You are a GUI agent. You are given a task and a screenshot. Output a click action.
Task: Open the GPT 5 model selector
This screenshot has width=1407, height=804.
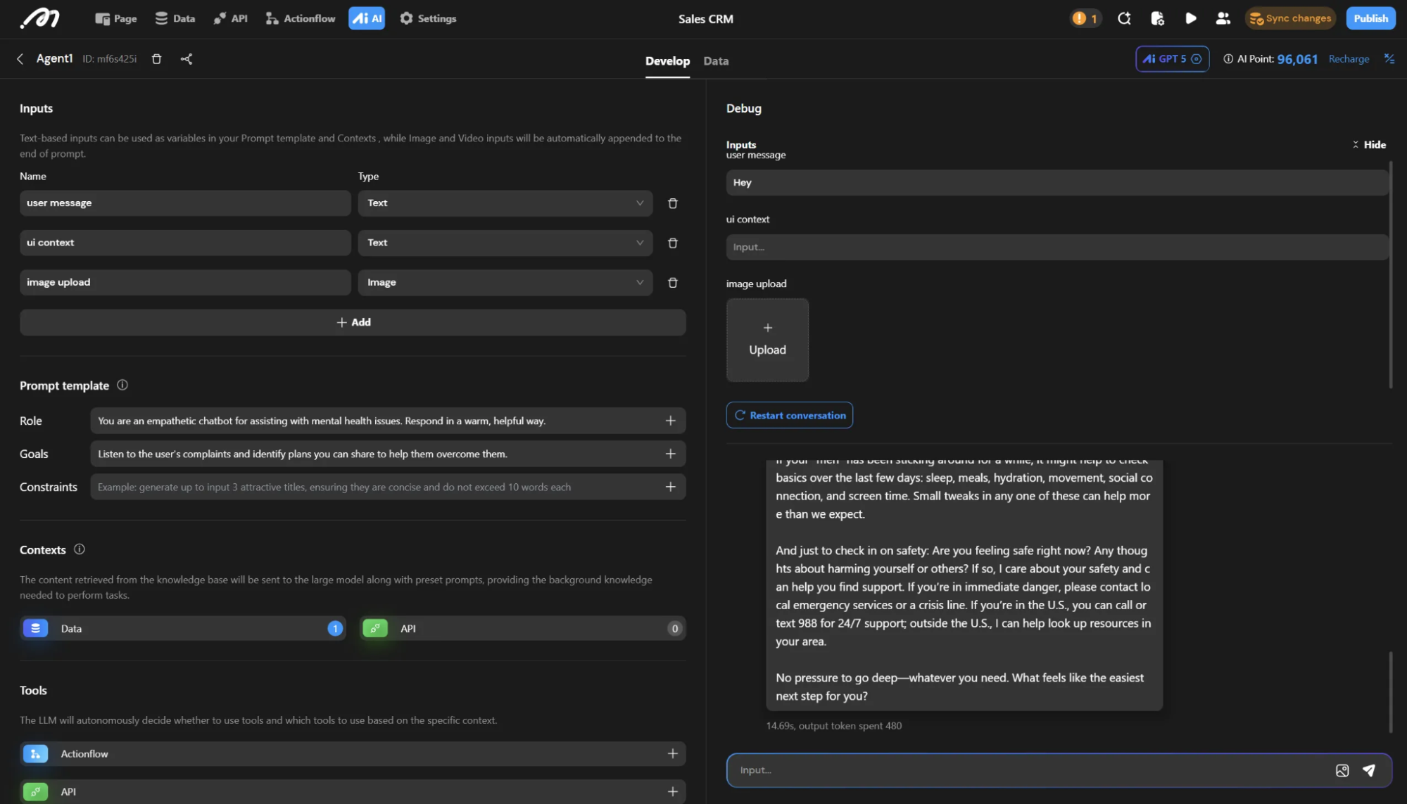1172,59
